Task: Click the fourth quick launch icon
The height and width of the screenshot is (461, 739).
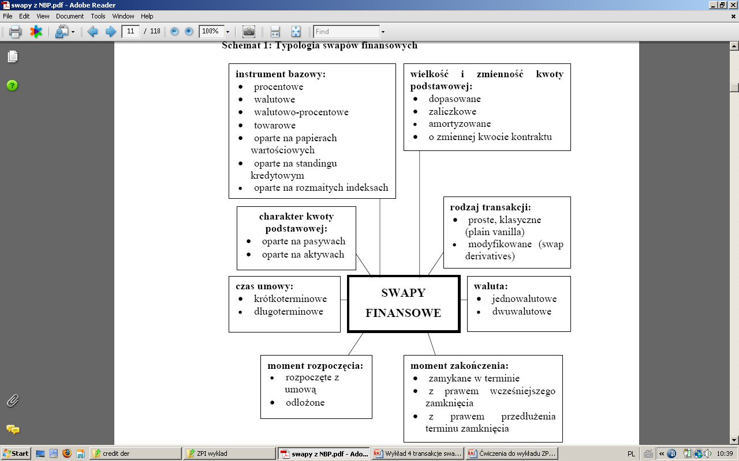Action: (80, 454)
